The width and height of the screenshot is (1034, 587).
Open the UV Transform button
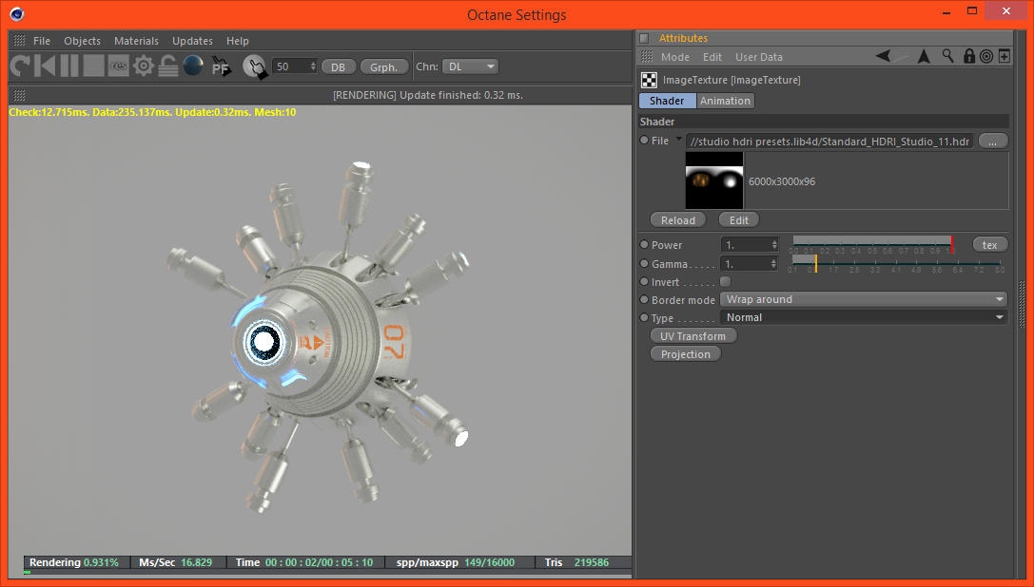[693, 336]
